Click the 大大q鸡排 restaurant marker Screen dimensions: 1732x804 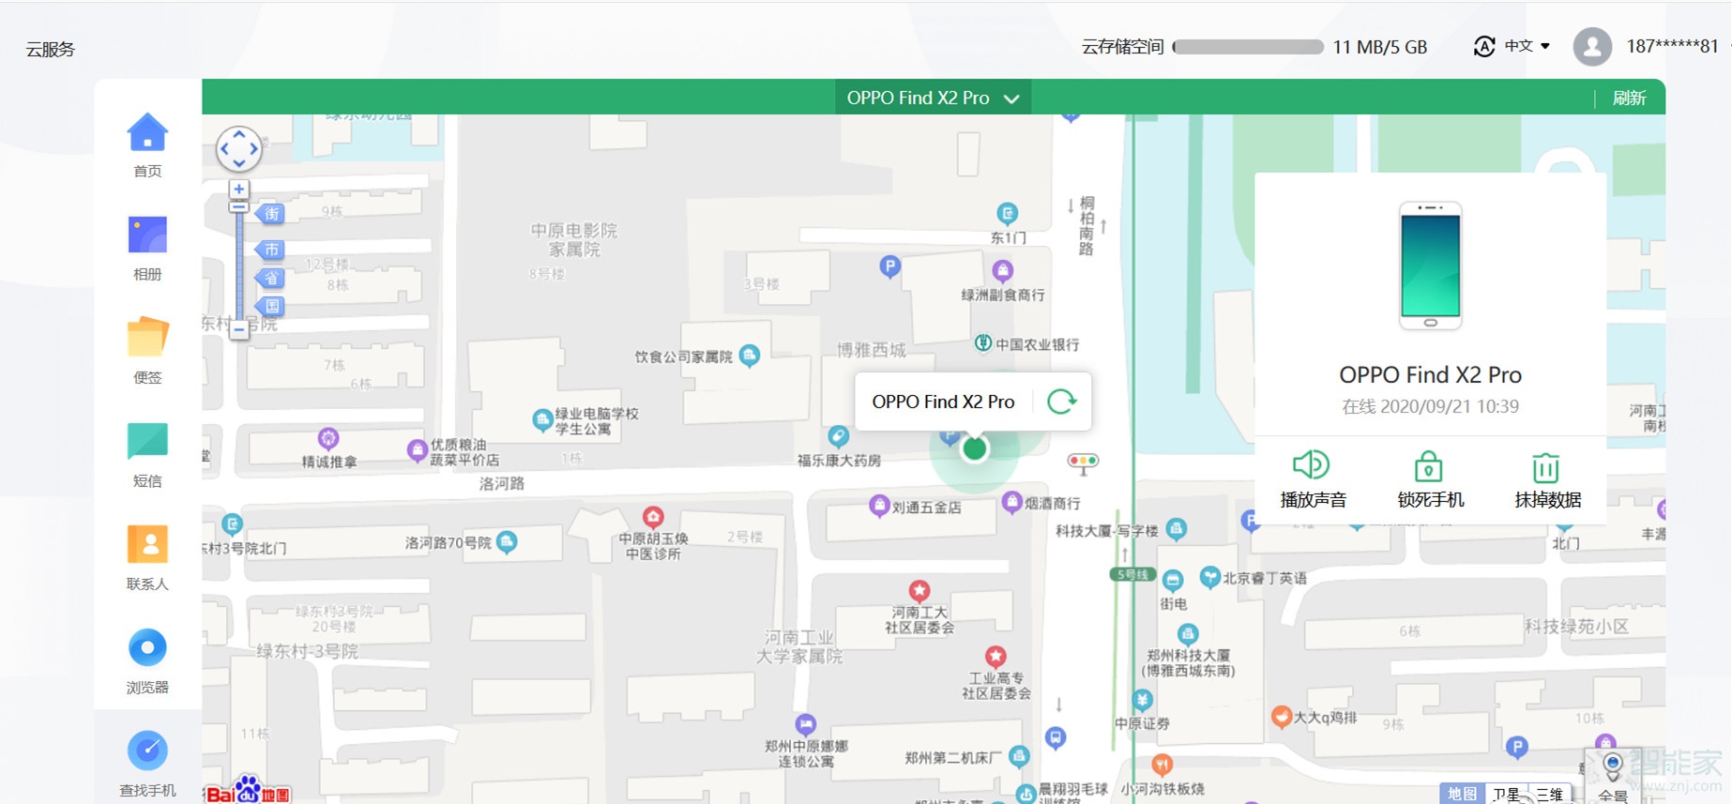(1281, 717)
